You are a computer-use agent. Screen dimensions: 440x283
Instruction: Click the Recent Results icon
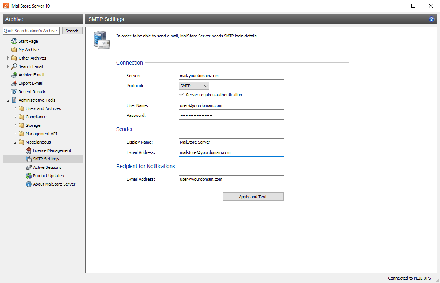click(x=14, y=92)
